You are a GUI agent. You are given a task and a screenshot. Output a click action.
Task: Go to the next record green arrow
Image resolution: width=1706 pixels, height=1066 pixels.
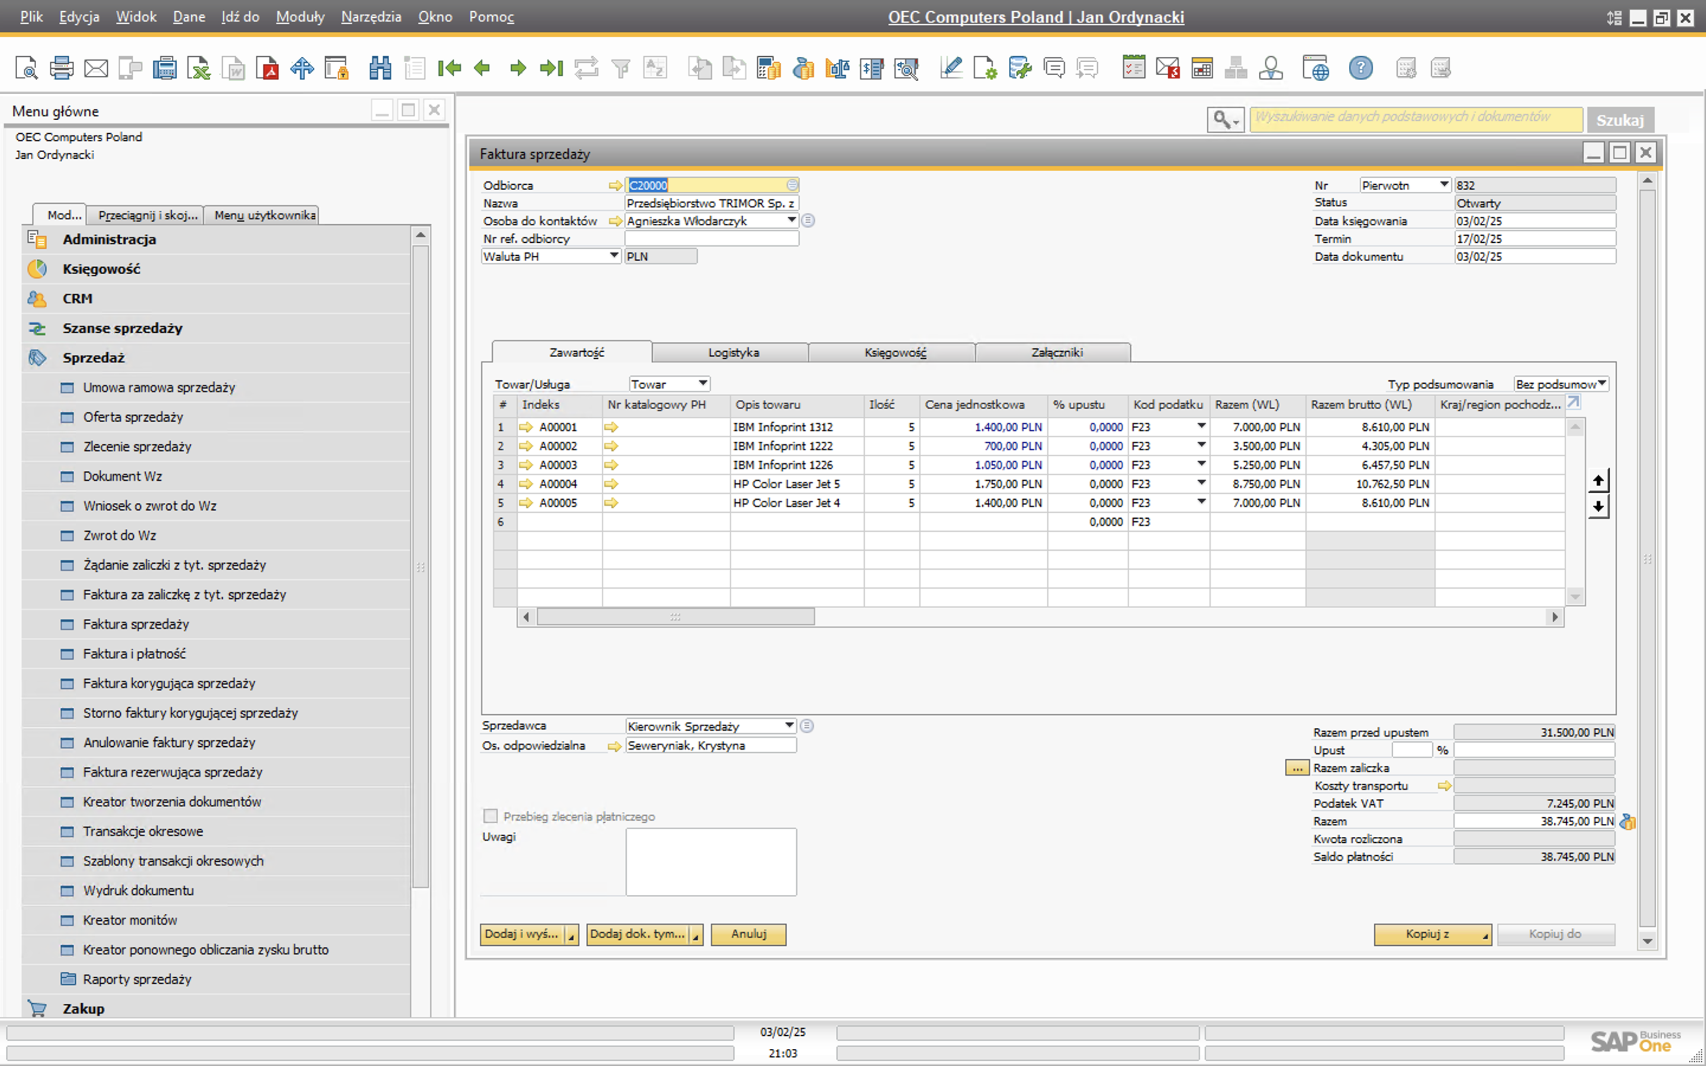click(518, 68)
